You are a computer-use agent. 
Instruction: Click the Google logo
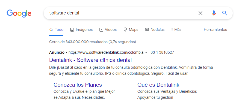(x=19, y=13)
